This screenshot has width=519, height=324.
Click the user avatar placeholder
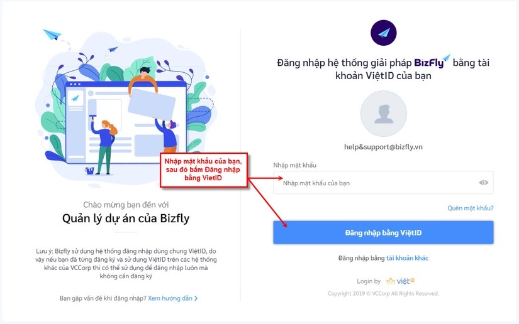point(383,114)
